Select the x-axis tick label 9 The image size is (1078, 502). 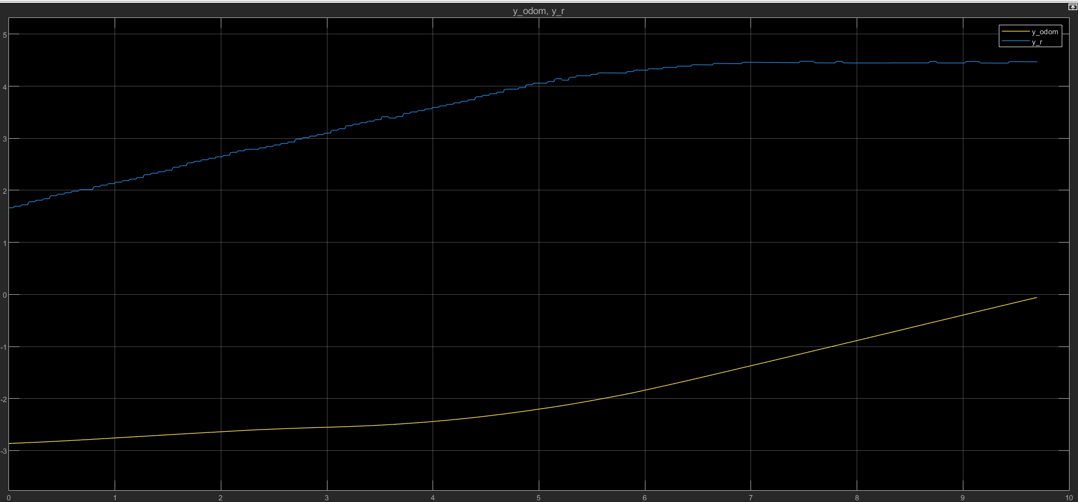(962, 498)
